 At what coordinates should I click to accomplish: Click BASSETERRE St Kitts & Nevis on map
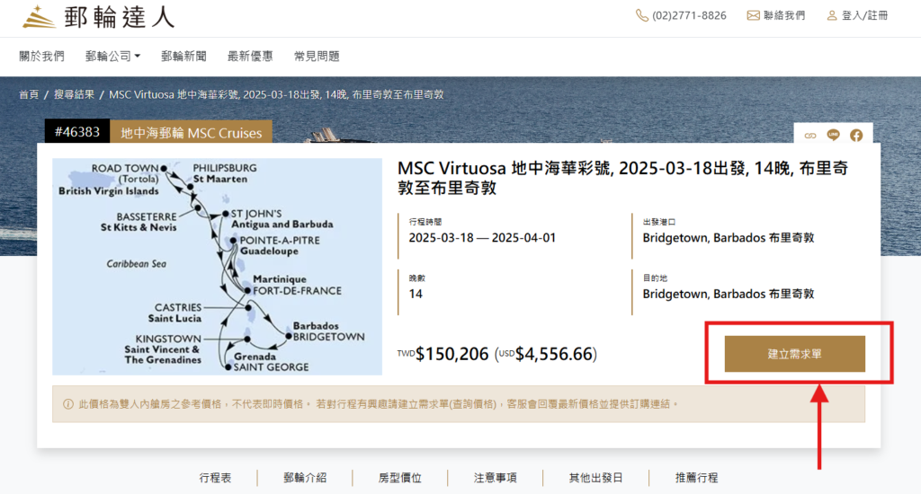[x=139, y=222]
